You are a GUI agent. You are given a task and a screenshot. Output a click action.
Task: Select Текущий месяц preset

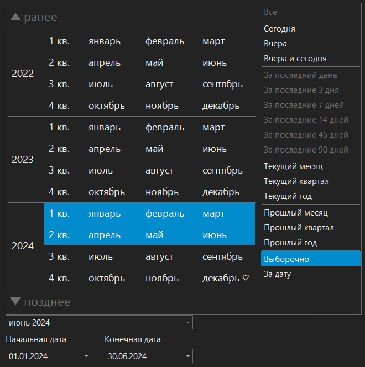293,166
